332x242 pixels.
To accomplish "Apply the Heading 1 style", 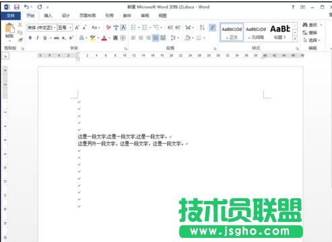I will tap(280, 32).
